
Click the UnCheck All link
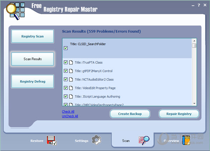(x=70, y=116)
